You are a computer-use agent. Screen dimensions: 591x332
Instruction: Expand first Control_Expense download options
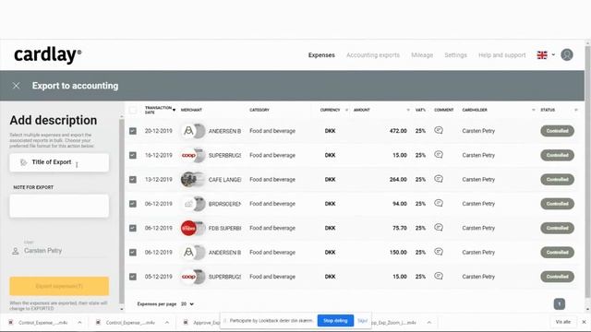(79, 323)
